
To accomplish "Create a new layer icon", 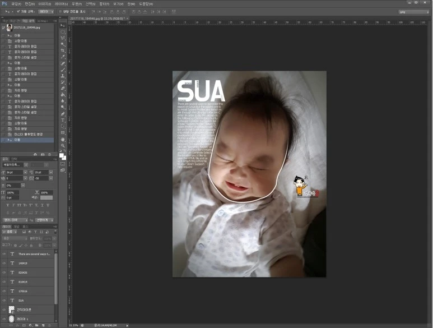I will (x=43, y=326).
